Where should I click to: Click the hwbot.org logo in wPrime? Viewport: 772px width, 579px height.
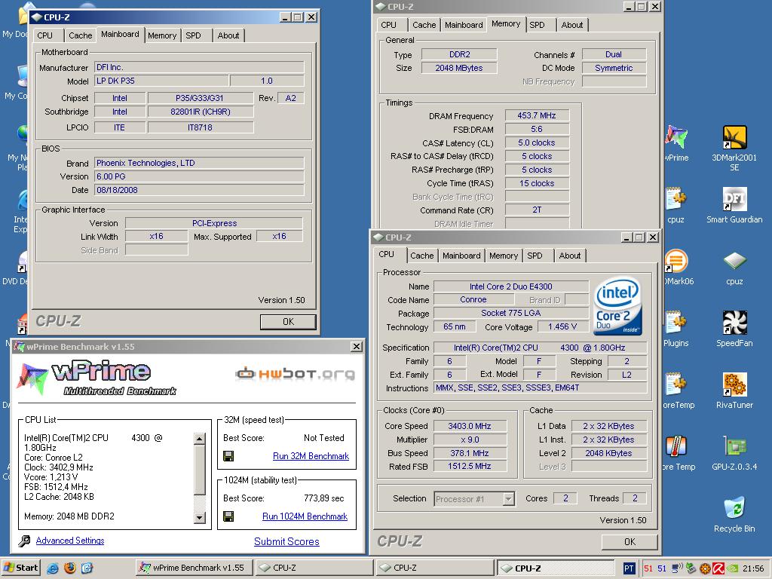tap(295, 374)
